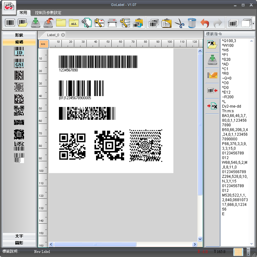The height and width of the screenshot is (257, 257).
Task: Expand the 形狀 sidebar section
Action: pyautogui.click(x=19, y=35)
